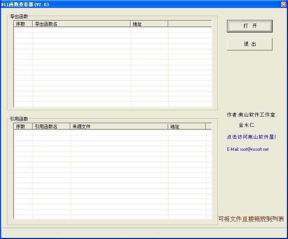
Task: Sort import list by 序数 column header
Action: (x=23, y=126)
